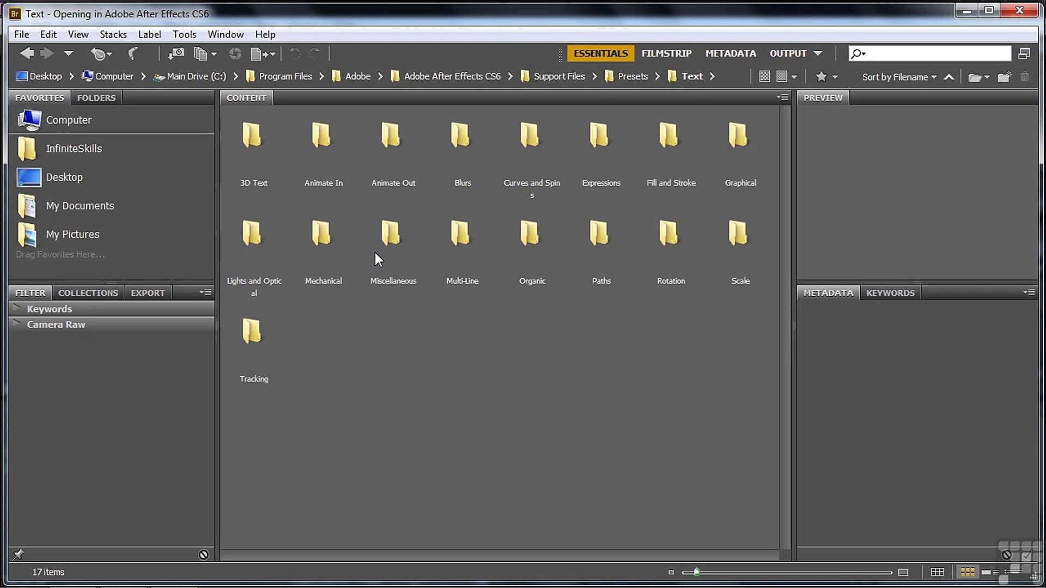This screenshot has height=588, width=1046.
Task: Toggle ascending sort order arrow
Action: coord(948,77)
